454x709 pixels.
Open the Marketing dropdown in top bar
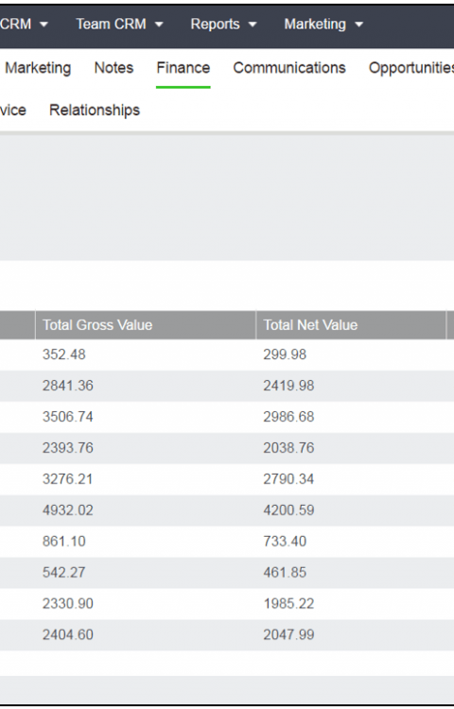(323, 24)
